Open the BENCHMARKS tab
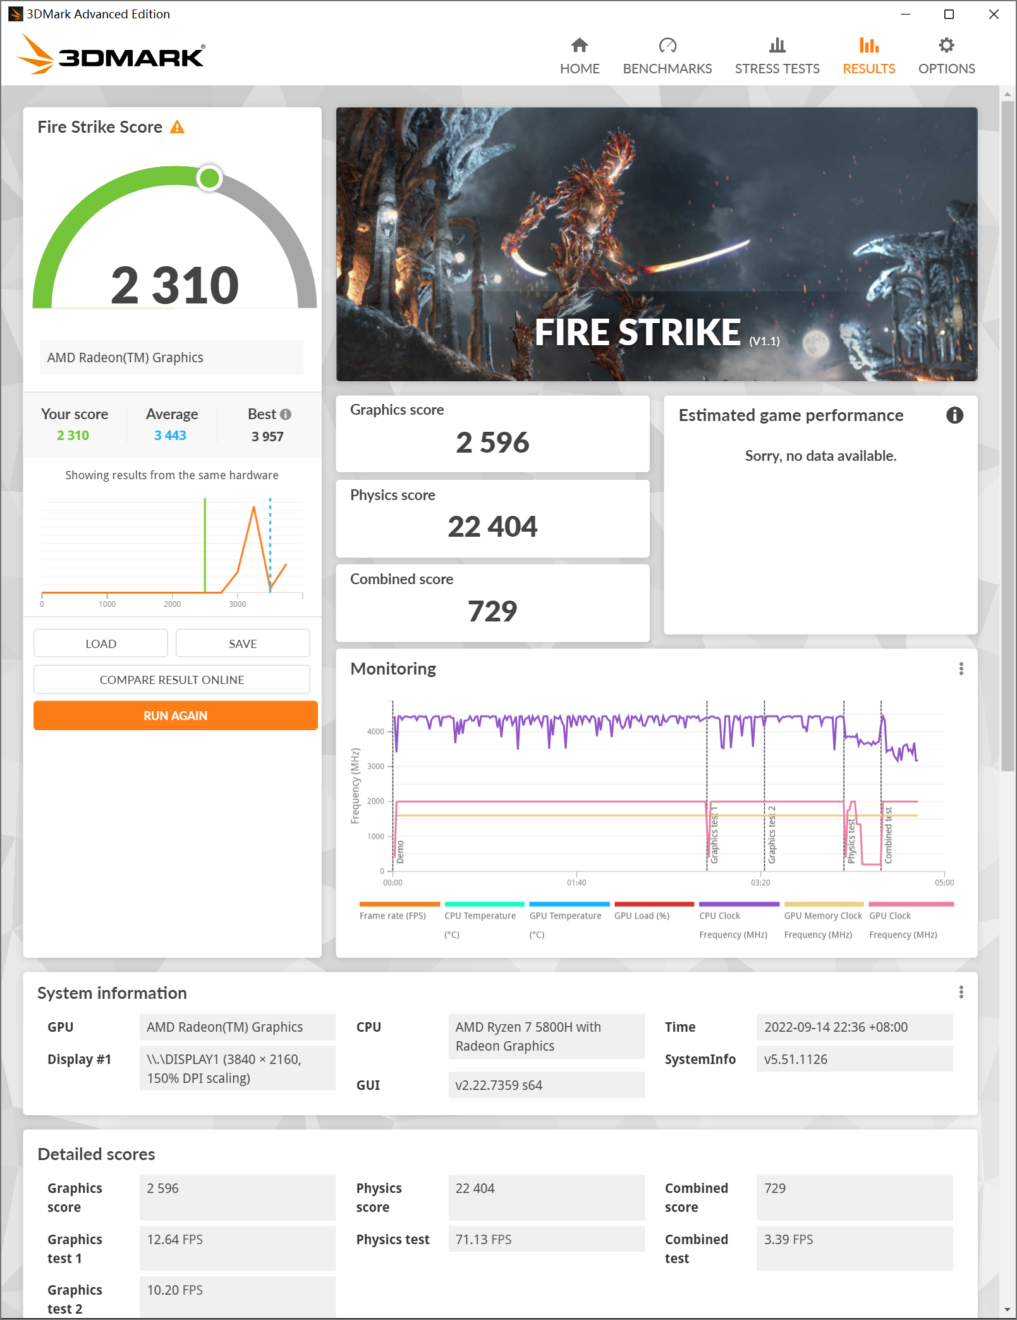The height and width of the screenshot is (1320, 1017). (x=667, y=56)
